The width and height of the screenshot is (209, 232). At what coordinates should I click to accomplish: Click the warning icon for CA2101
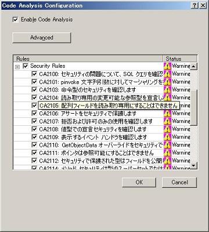(167, 82)
